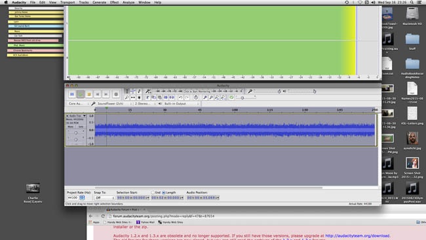
Task: Close the audio track with its X button
Action: [x=68, y=116]
